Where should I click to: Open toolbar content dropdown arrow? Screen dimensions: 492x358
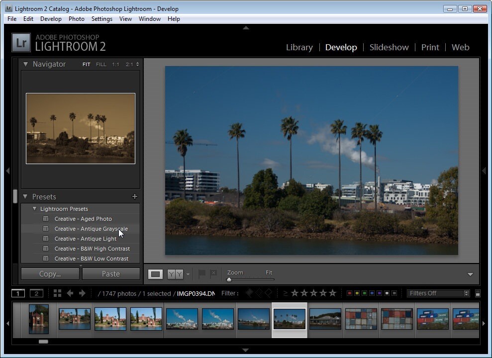tap(470, 274)
